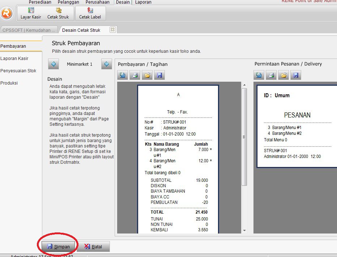Screen dimensions: 337x257
Task: Click the Minimarket 1 design name
Action: (80, 64)
